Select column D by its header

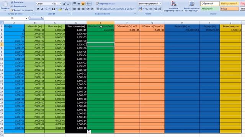point(76,23)
